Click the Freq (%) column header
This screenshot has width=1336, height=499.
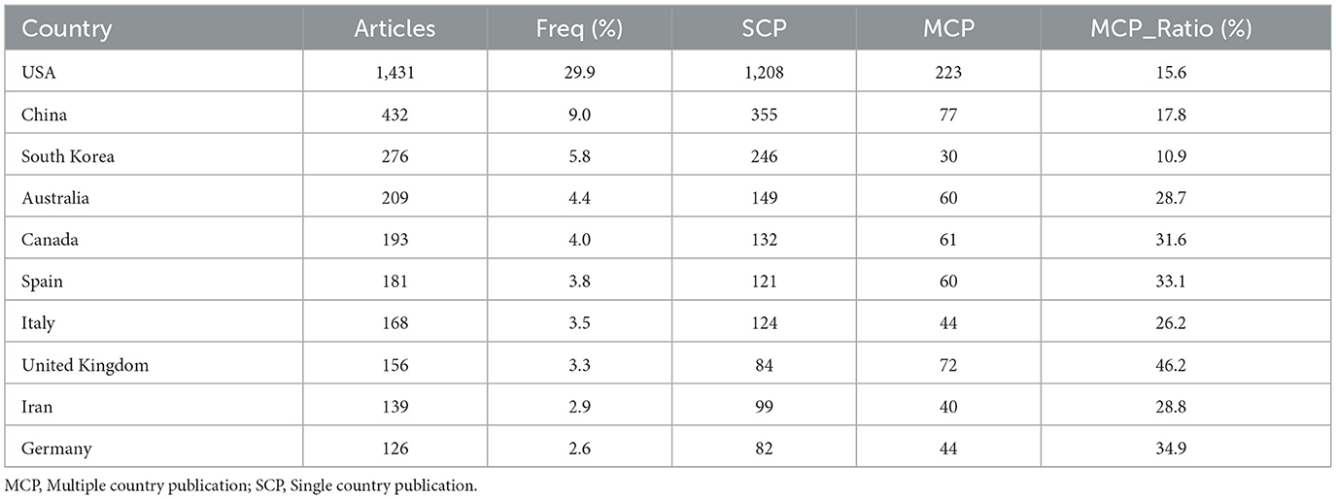click(x=580, y=29)
